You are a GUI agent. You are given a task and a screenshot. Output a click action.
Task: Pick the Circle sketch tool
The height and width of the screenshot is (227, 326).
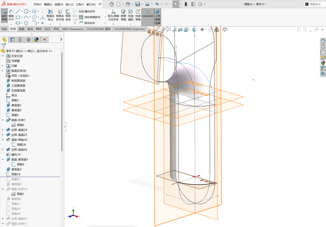pos(26,11)
